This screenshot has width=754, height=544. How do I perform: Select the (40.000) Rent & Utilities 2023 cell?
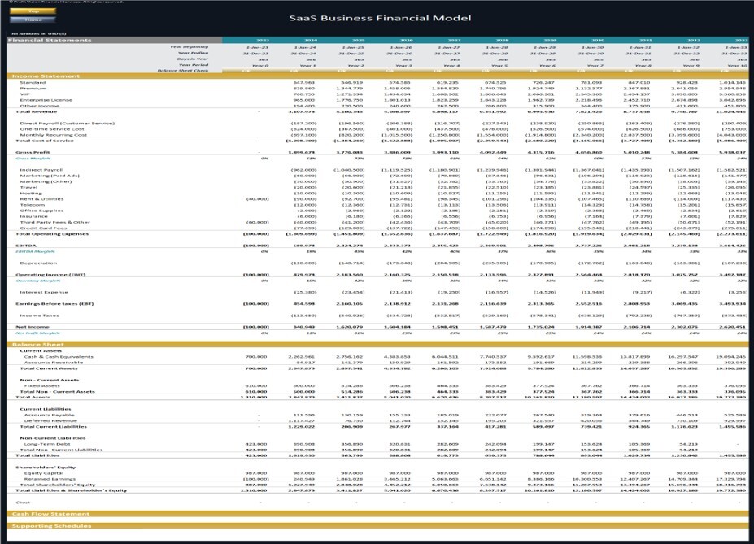[257, 199]
